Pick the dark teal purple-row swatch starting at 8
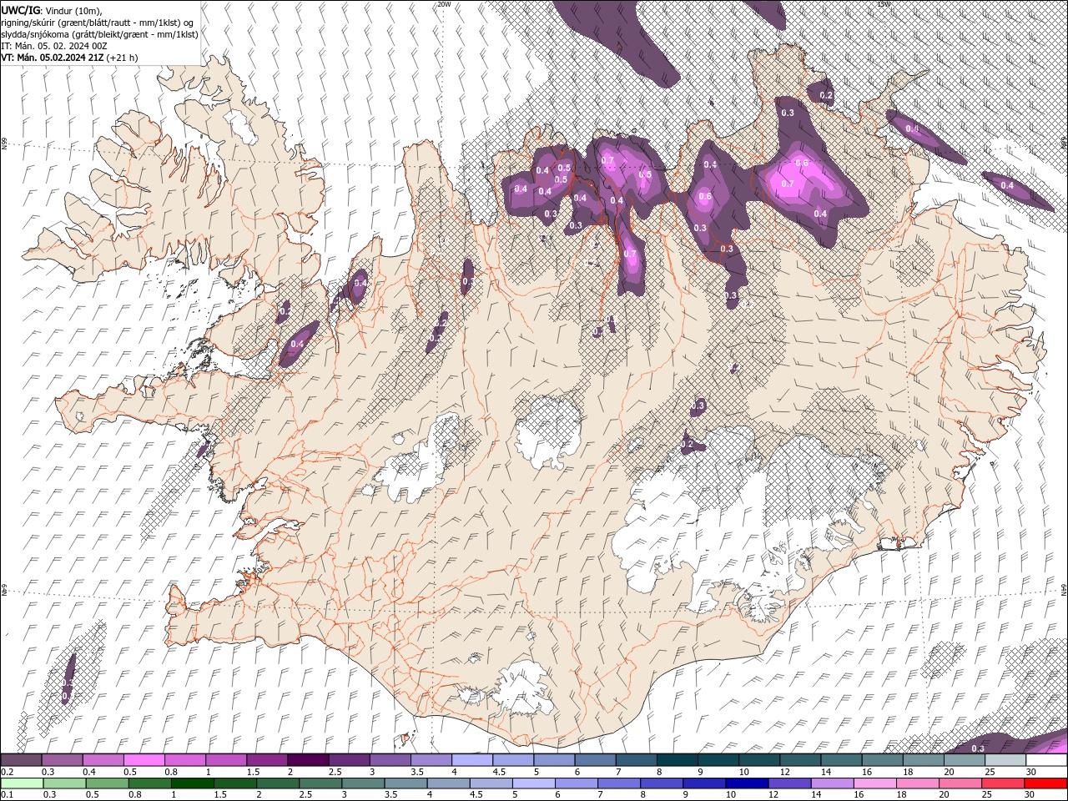The image size is (1068, 801). [677, 760]
